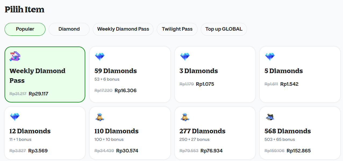The width and height of the screenshot is (343, 161).
Task: Choose the 3 Diamonds package
Action: click(x=215, y=74)
